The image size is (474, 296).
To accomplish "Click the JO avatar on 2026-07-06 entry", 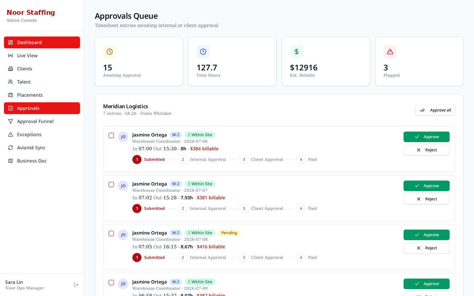I will click(x=123, y=137).
